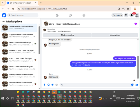Open Task View on the taskbar
The height and width of the screenshot is (107, 140).
point(13,98)
